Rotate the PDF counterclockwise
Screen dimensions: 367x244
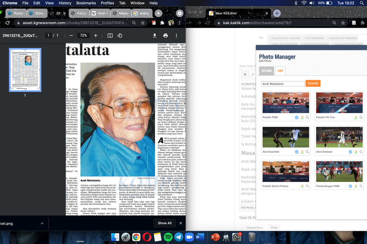[x=120, y=36]
